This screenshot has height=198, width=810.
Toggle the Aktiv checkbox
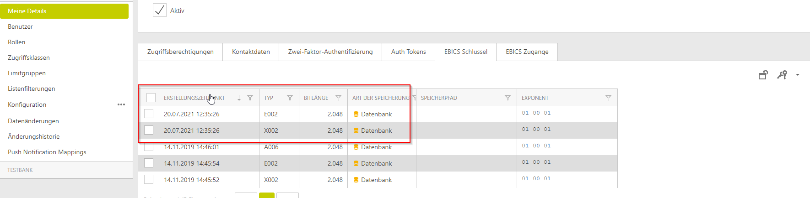point(160,10)
